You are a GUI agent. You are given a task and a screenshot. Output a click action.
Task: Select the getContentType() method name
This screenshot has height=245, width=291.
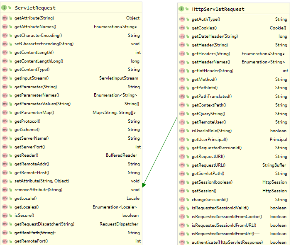(x=32, y=70)
